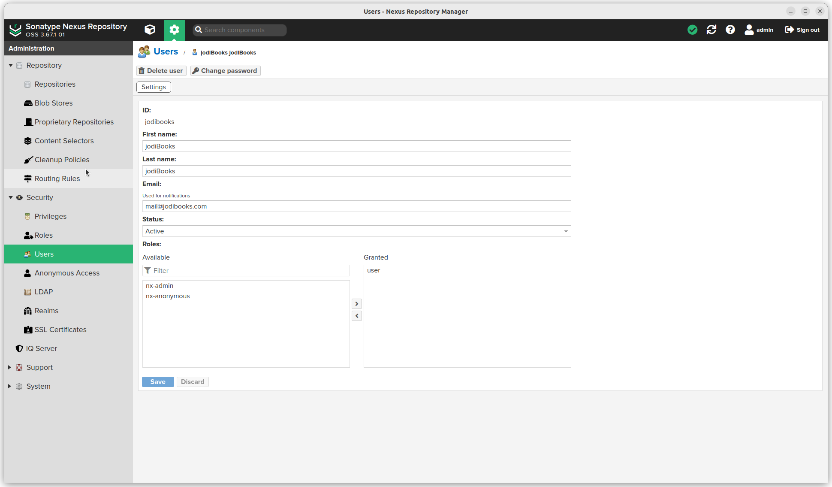Open Repositories in the sidebar
832x487 pixels.
pos(69,84)
